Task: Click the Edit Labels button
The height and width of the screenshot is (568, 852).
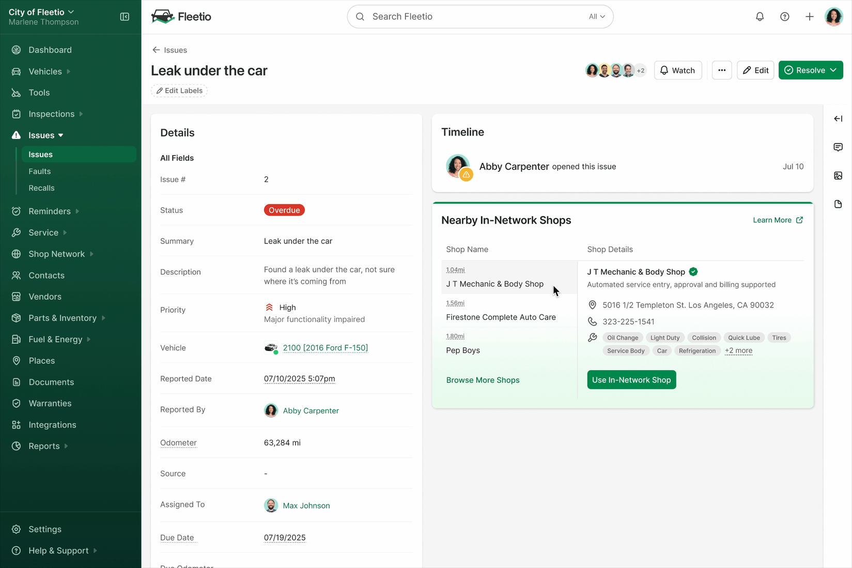Action: [x=179, y=91]
